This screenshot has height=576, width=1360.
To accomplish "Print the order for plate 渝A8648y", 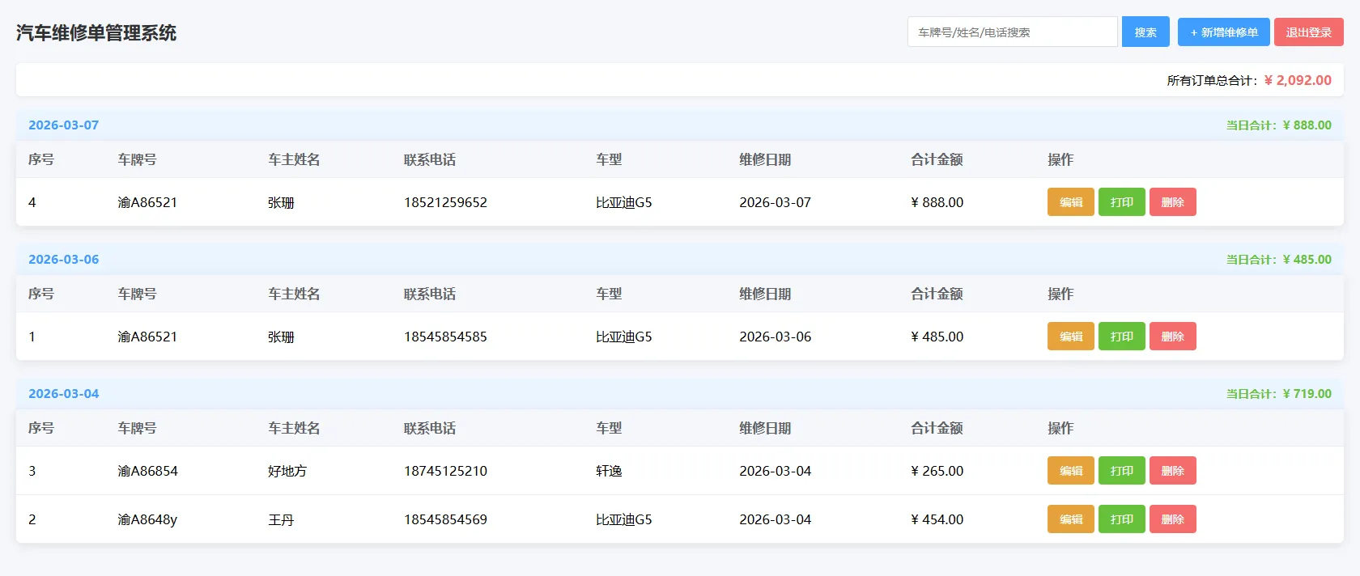I will click(1121, 519).
